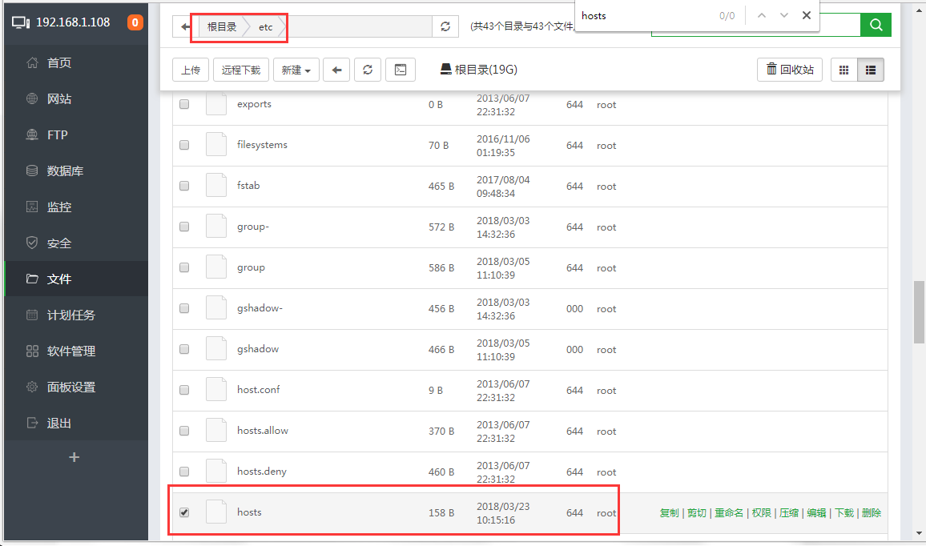Click etc in the path breadcrumb
926x546 pixels.
[266, 26]
